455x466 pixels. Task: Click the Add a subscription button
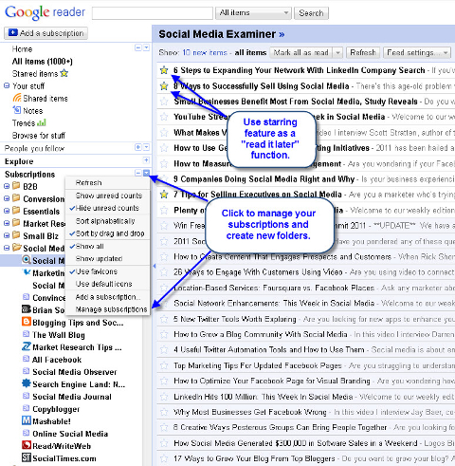coord(45,33)
